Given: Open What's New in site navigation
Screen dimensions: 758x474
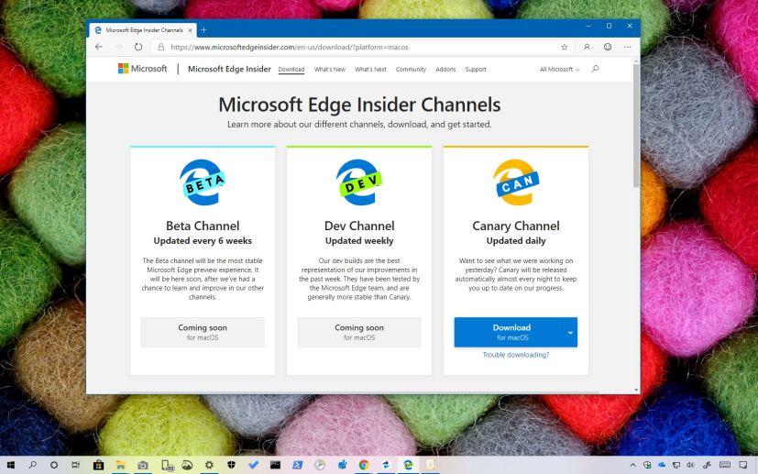Looking at the screenshot, I should pos(330,69).
